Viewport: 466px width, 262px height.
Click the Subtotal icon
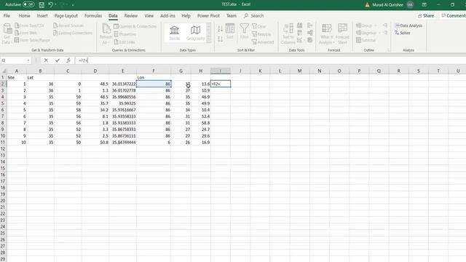pos(359,40)
